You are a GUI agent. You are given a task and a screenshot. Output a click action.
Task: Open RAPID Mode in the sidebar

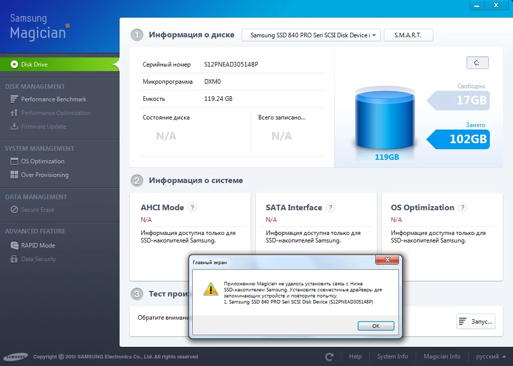point(38,246)
